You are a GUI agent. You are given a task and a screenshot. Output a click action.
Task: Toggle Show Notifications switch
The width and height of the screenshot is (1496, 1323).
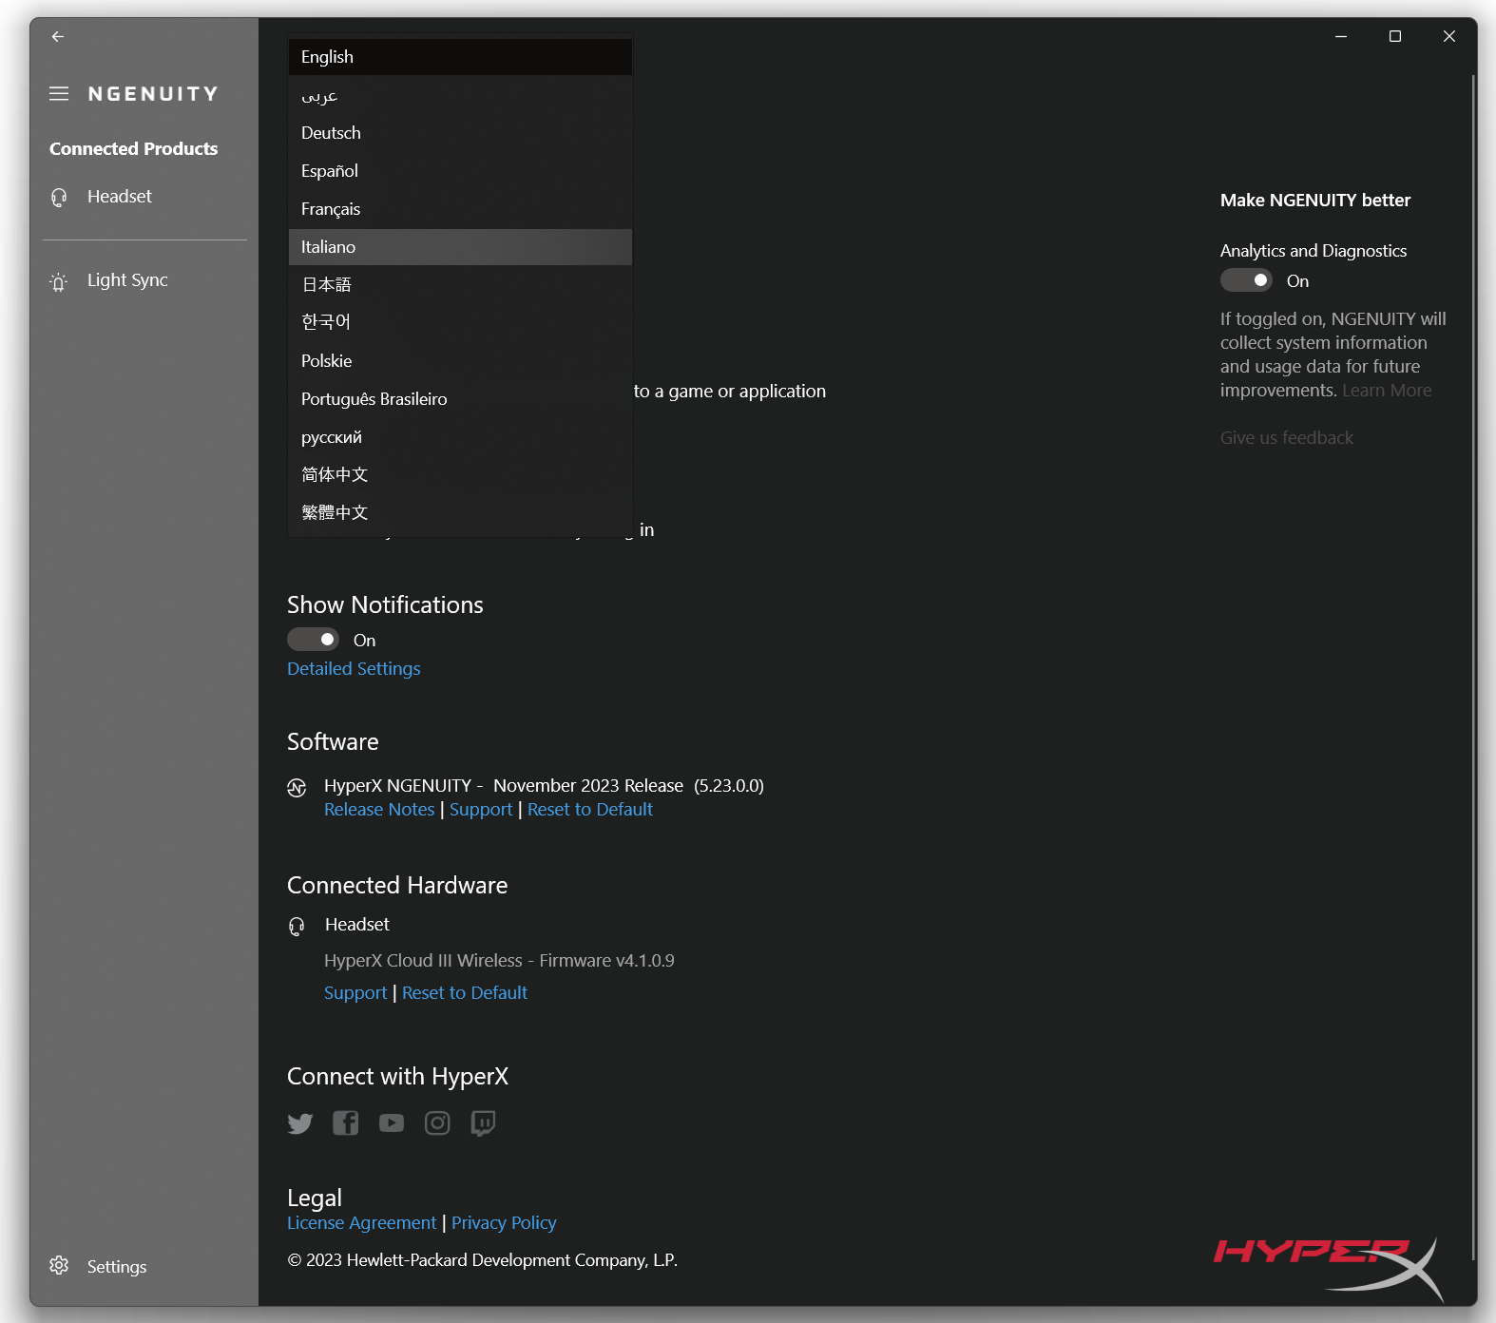point(313,640)
